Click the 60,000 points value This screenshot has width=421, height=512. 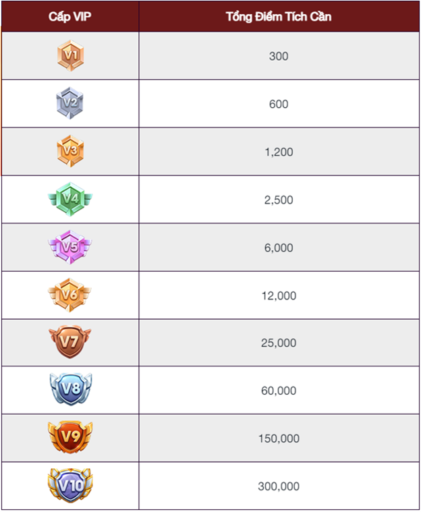[279, 391]
